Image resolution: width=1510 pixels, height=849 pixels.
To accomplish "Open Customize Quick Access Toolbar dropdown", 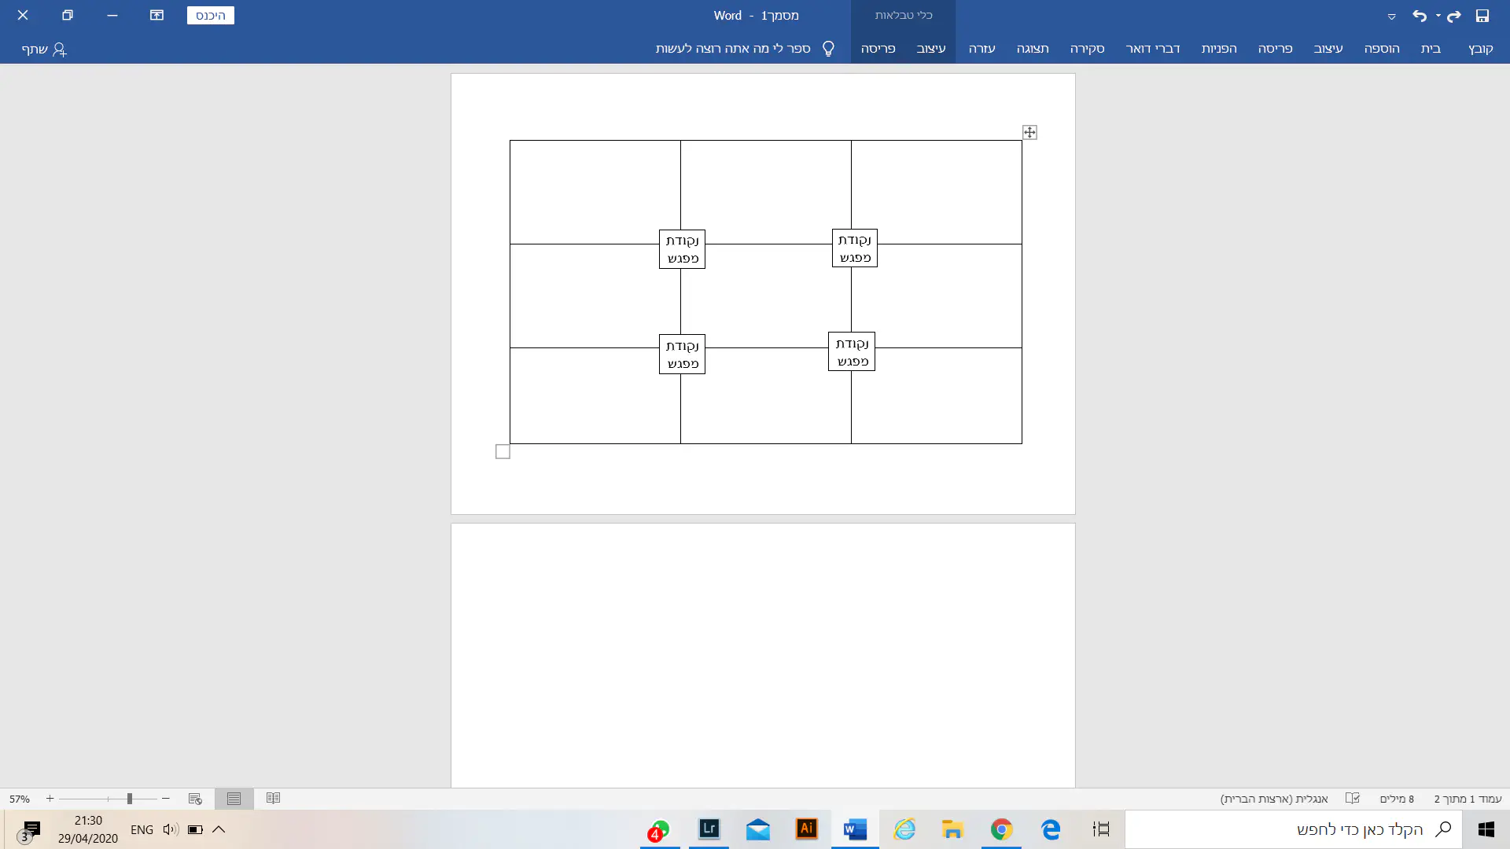I will (1391, 17).
